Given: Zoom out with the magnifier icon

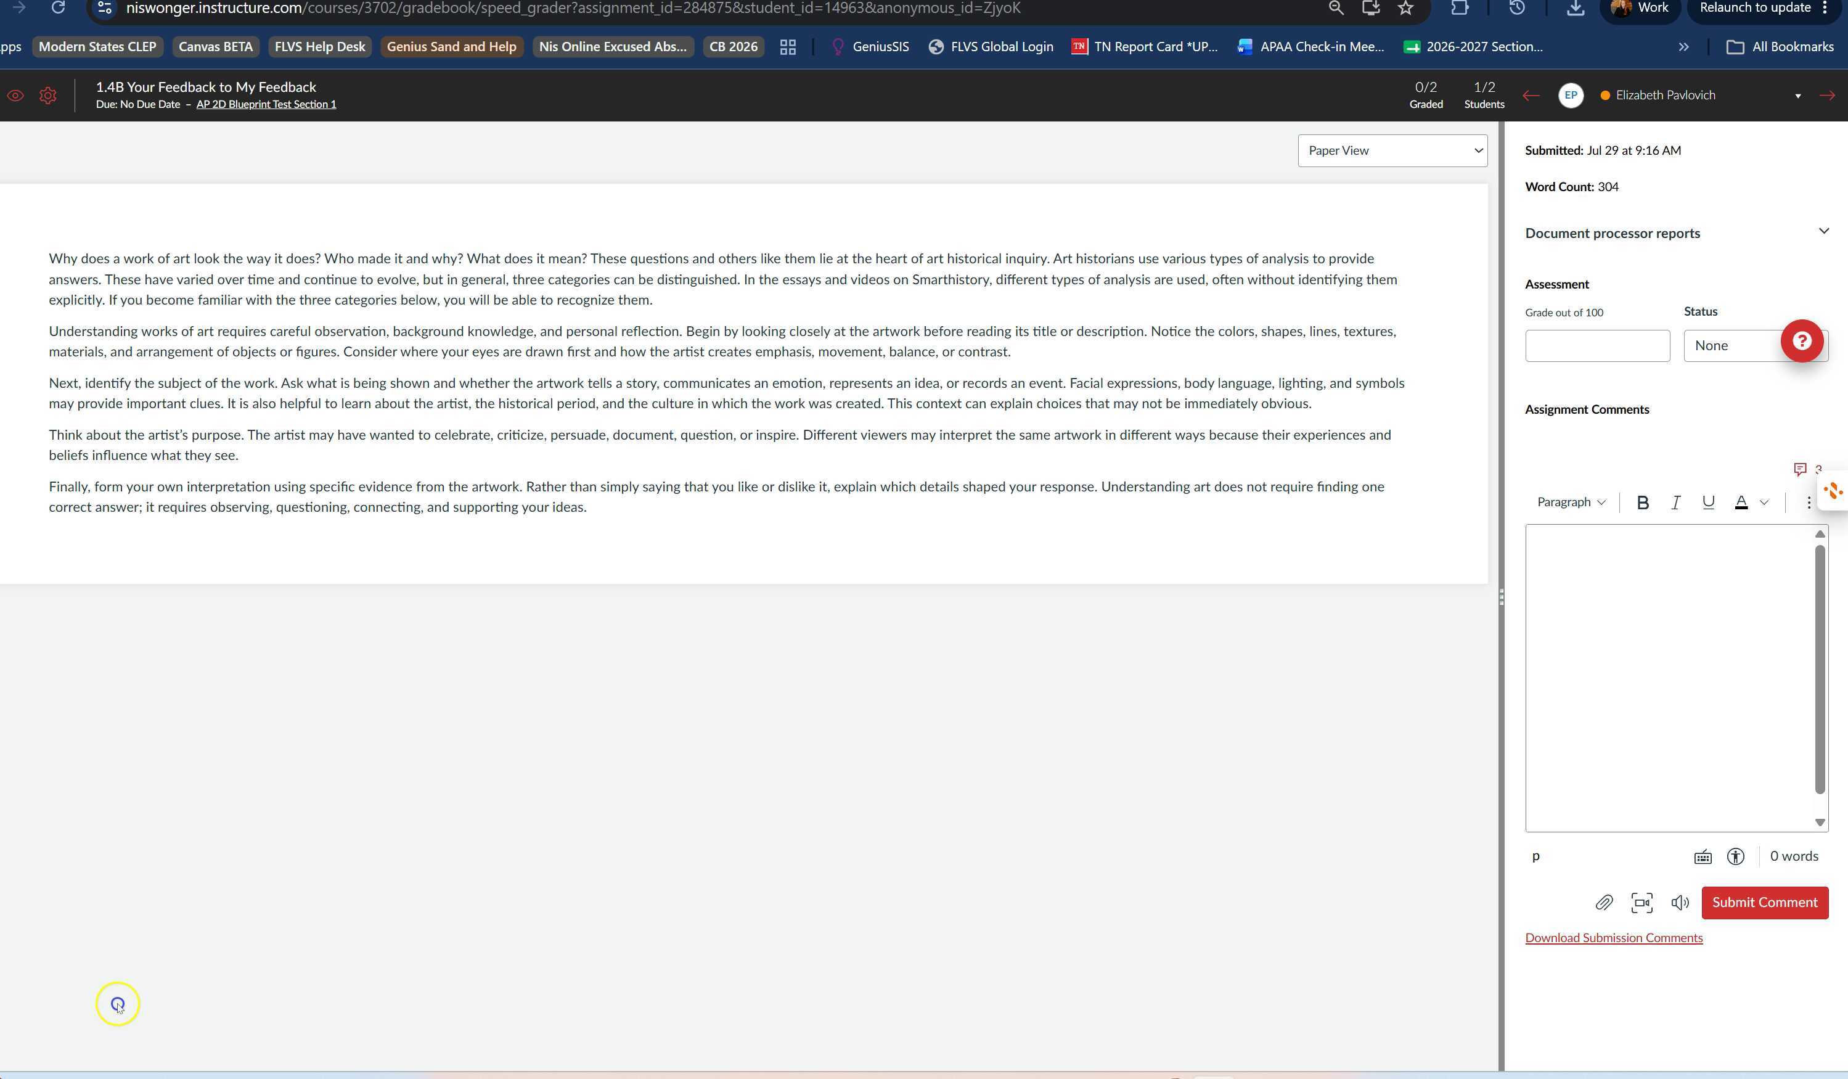Looking at the screenshot, I should tap(1335, 8).
